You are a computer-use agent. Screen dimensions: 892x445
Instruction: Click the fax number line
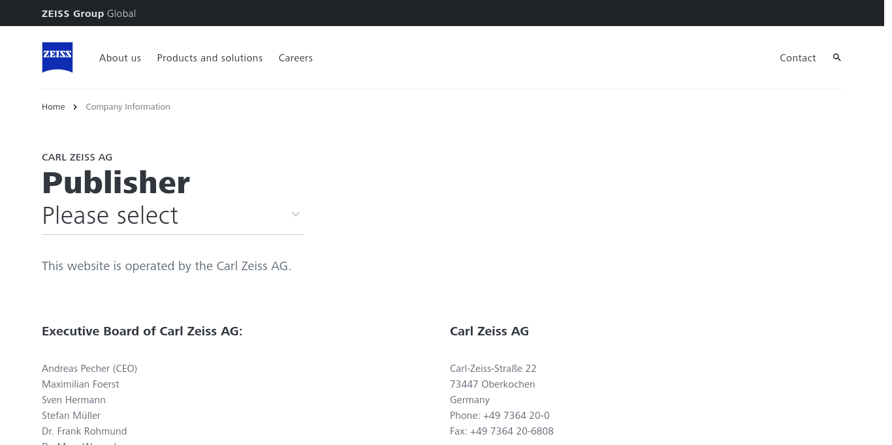502,431
